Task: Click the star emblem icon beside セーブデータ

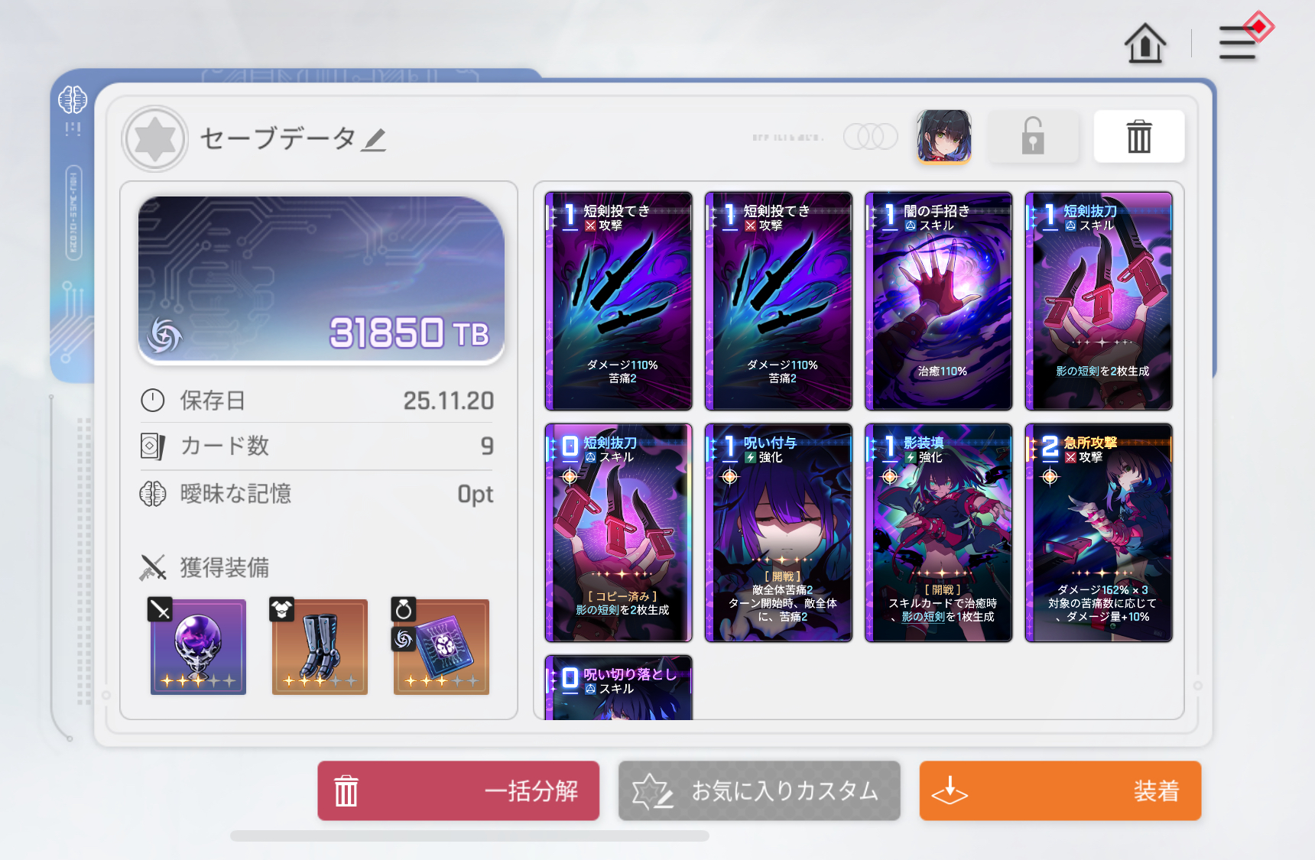Action: (155, 139)
